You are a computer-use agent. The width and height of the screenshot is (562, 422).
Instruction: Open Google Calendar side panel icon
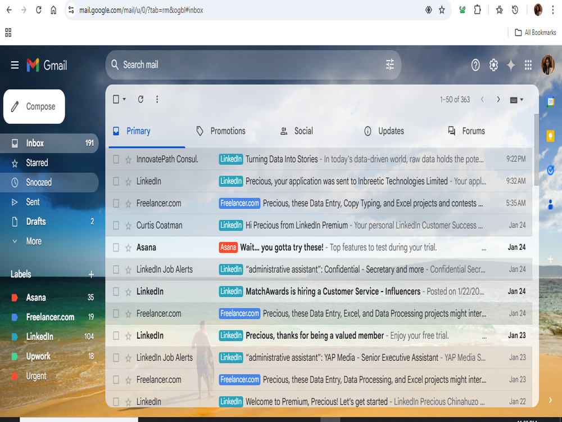(x=550, y=102)
